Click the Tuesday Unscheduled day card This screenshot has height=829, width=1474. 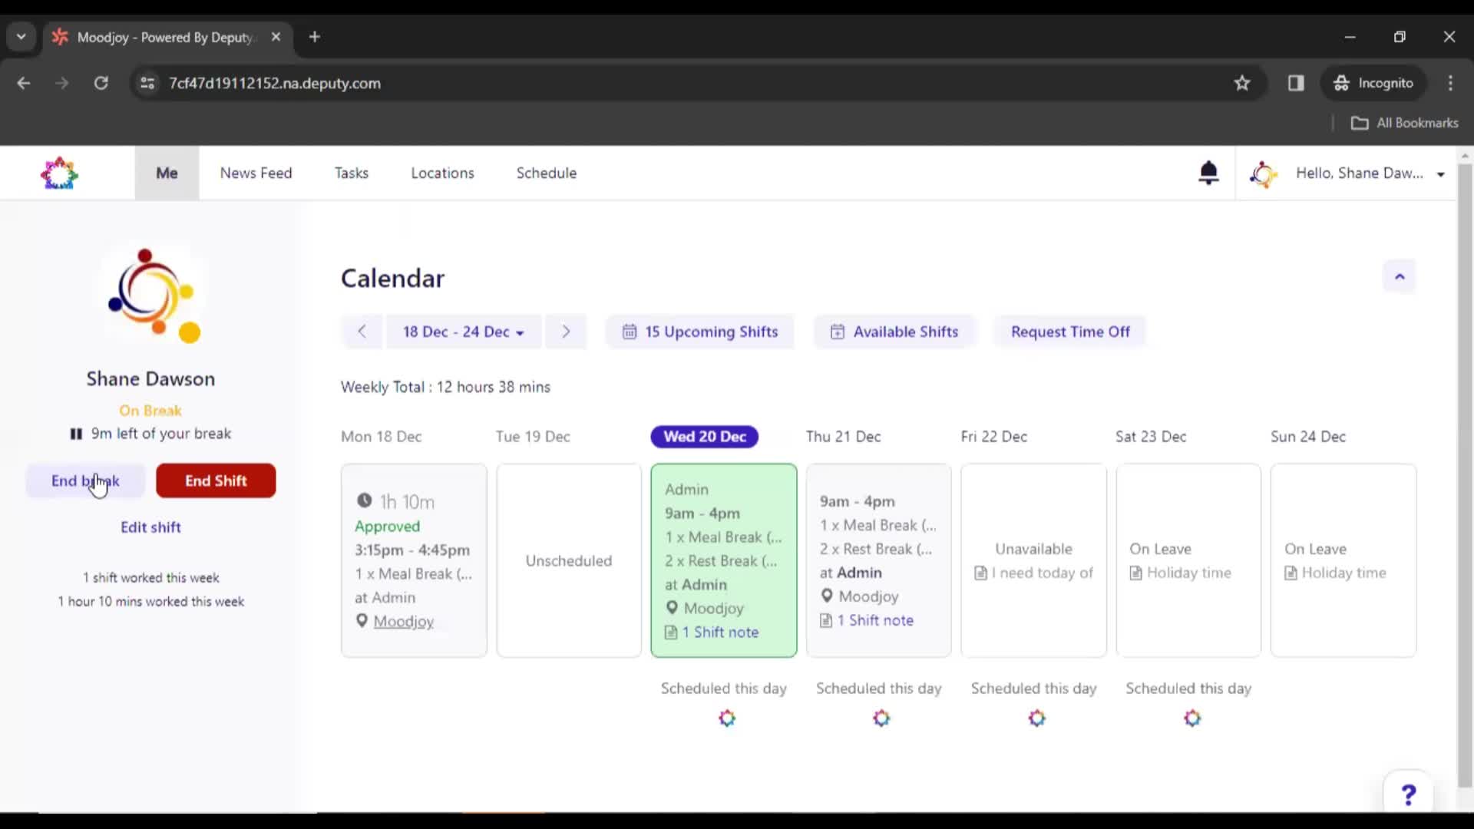tap(569, 560)
